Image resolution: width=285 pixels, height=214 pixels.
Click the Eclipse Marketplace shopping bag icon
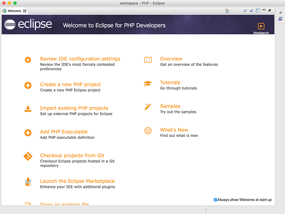pyautogui.click(x=28, y=182)
